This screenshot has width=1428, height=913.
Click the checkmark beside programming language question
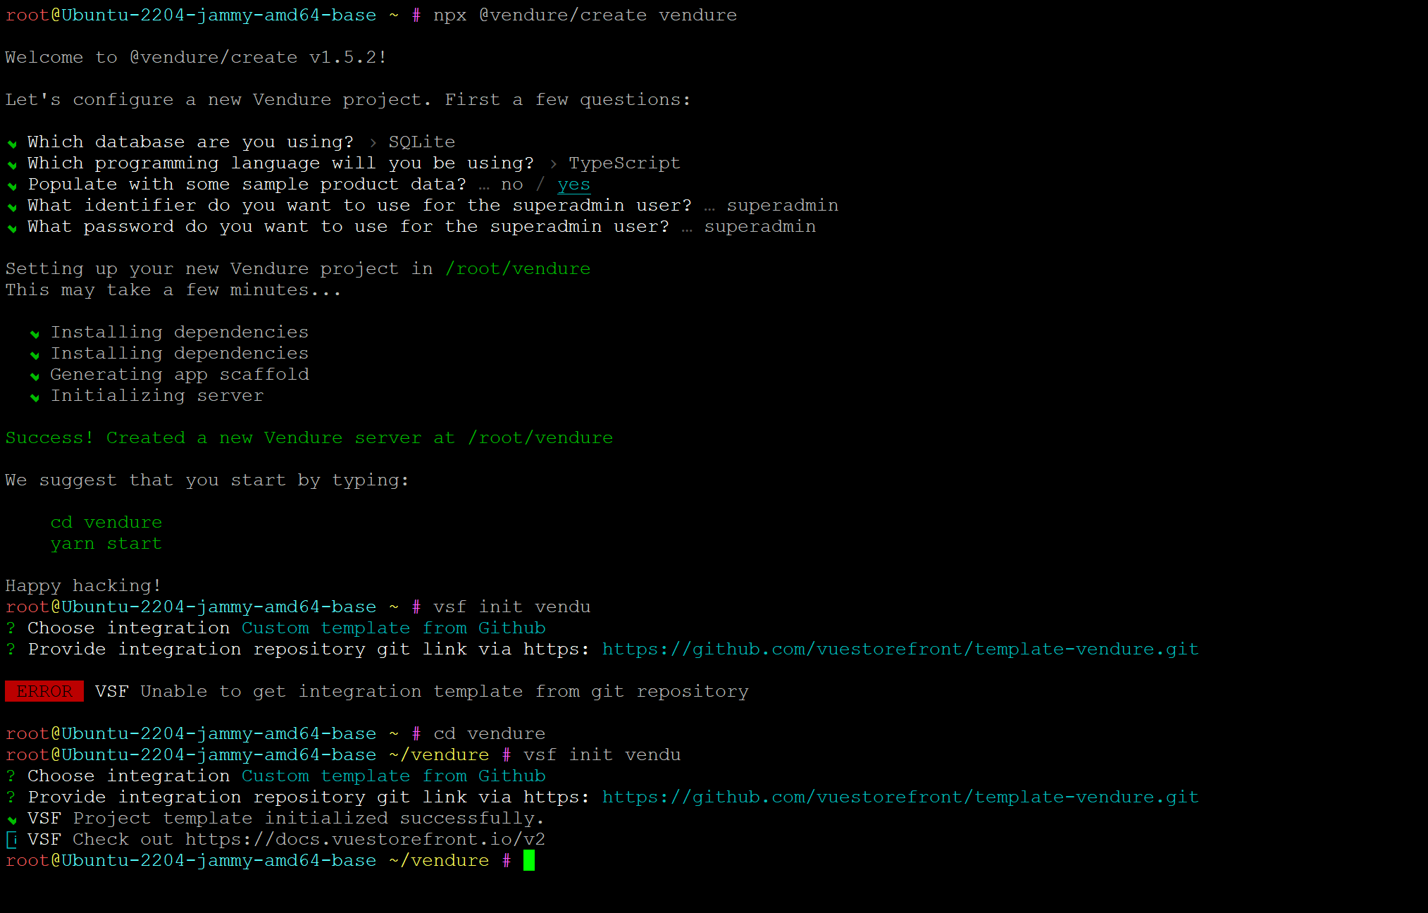pyautogui.click(x=12, y=164)
